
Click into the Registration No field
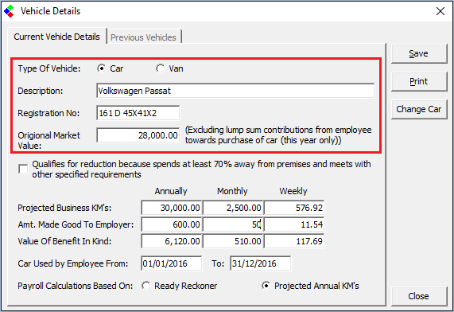click(138, 113)
